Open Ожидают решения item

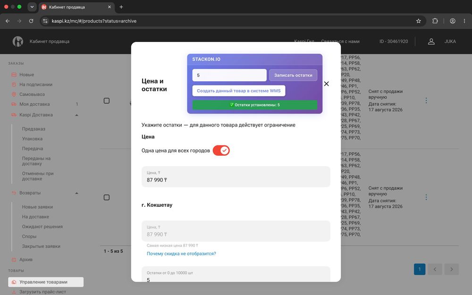click(x=42, y=227)
